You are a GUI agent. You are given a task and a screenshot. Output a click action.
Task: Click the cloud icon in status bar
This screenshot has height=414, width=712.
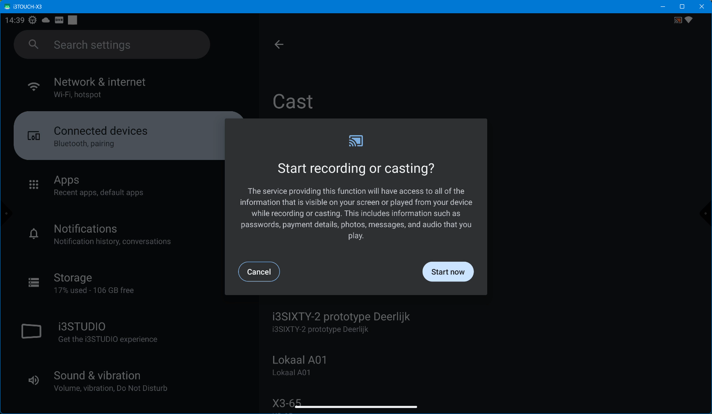pos(46,20)
